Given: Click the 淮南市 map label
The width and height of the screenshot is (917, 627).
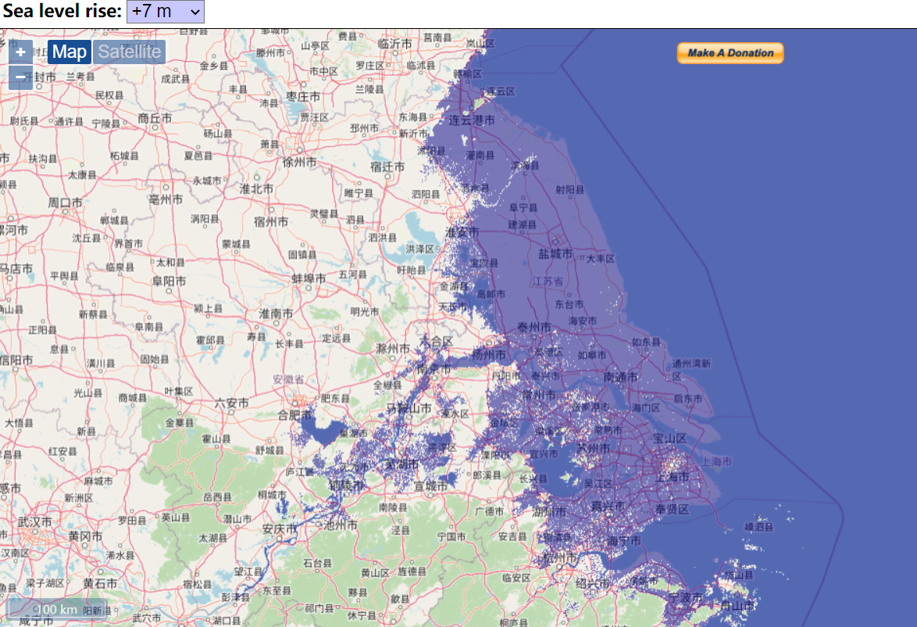Looking at the screenshot, I should 276,313.
